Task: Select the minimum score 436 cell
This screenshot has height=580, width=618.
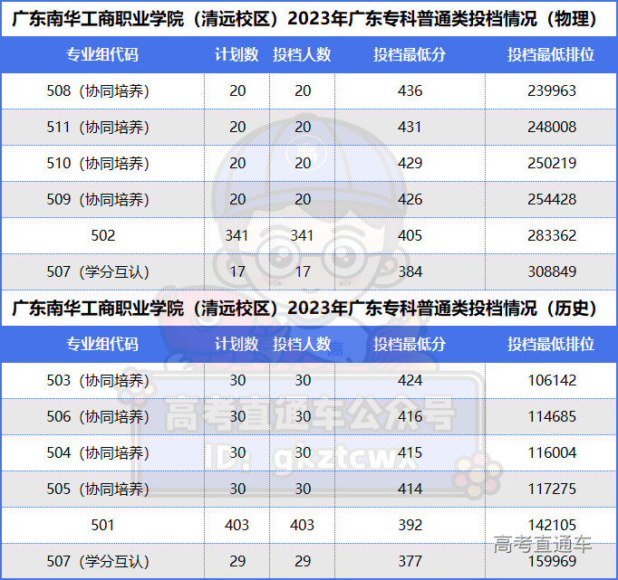Action: (x=410, y=91)
